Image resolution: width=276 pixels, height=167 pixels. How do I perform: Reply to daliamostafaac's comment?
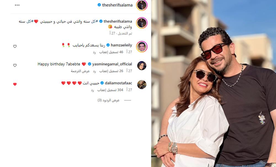92,90
